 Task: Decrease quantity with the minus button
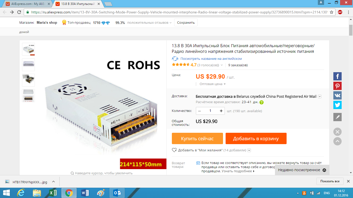tap(199, 111)
